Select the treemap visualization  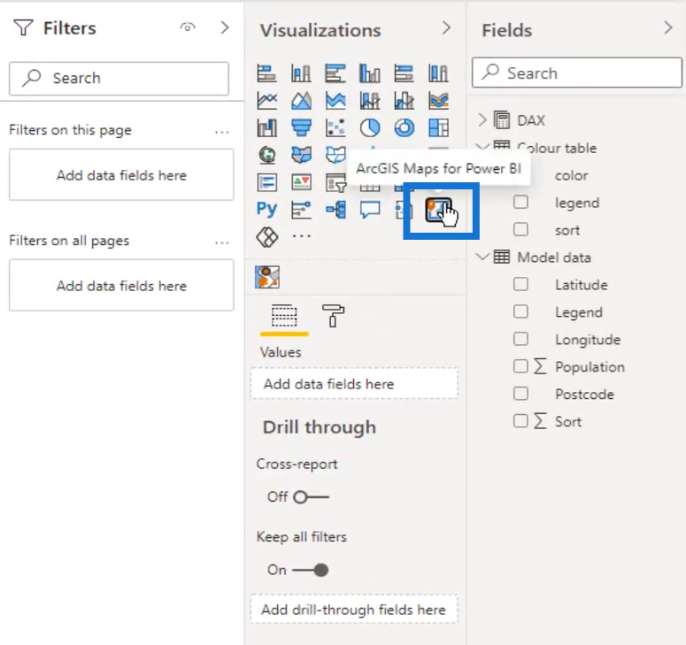click(x=438, y=128)
